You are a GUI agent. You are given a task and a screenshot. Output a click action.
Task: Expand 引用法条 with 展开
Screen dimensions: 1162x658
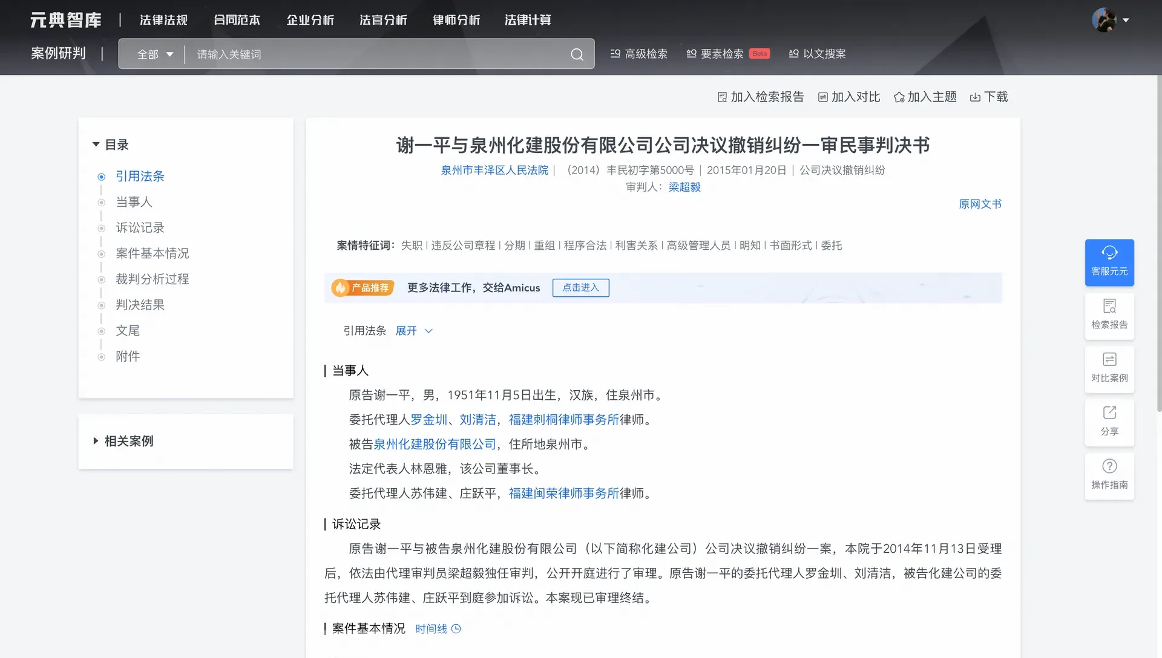point(414,331)
